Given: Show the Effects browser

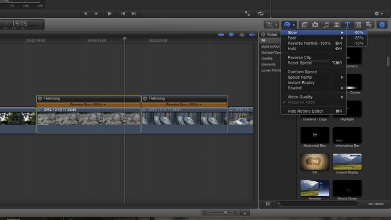Looking at the screenshot, I should [x=305, y=24].
